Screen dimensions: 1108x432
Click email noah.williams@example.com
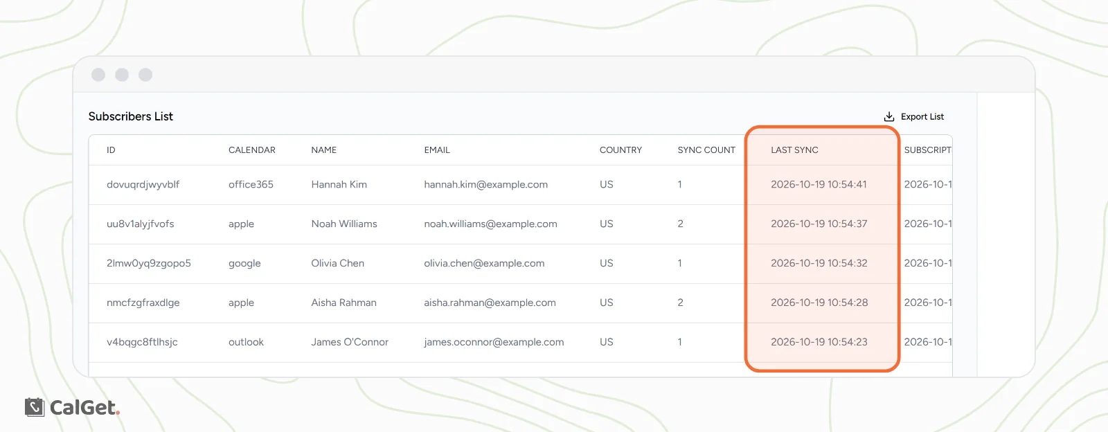(x=490, y=224)
